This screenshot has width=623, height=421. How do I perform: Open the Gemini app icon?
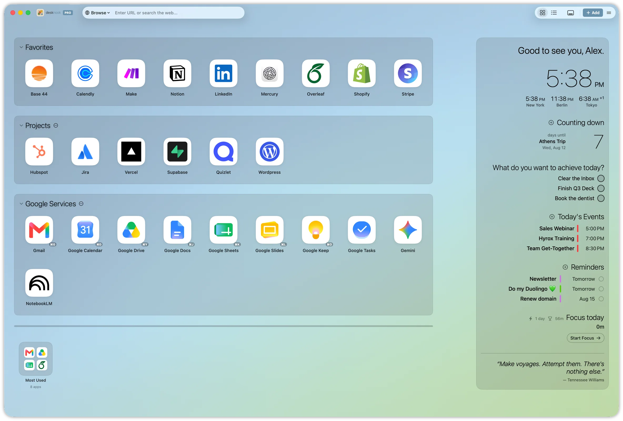pyautogui.click(x=408, y=230)
